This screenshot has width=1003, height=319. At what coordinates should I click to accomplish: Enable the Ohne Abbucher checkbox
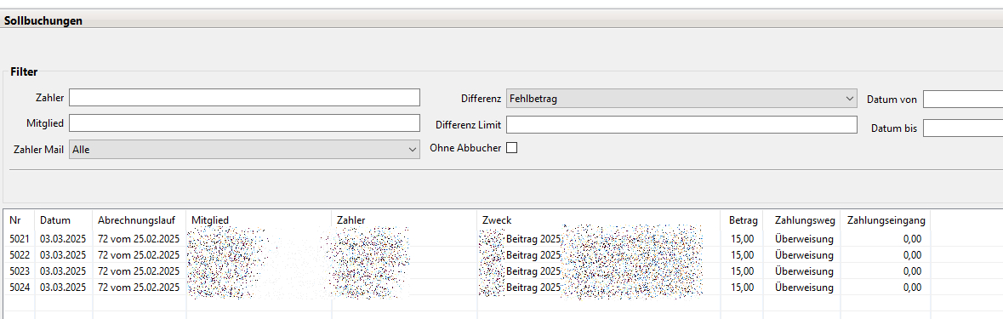pos(512,148)
